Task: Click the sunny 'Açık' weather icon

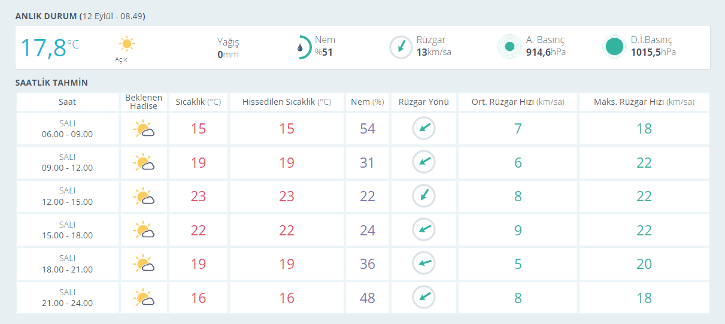Action: 126,44
